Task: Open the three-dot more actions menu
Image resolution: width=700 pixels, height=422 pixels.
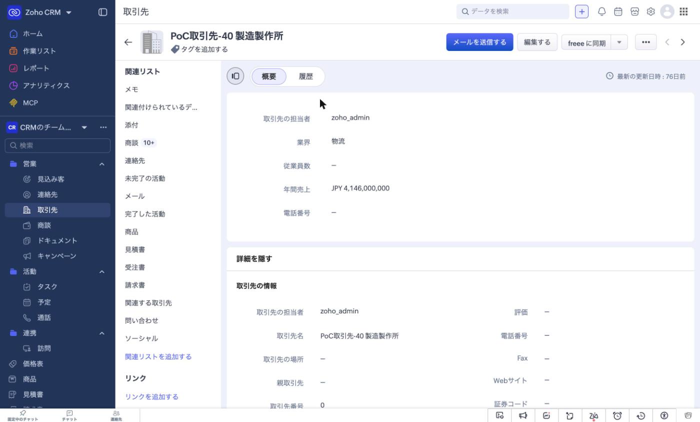Action: pyautogui.click(x=645, y=42)
